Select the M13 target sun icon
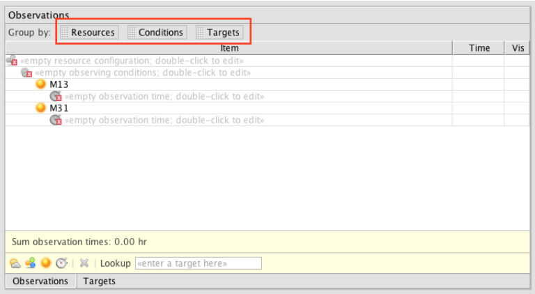The image size is (535, 294). 40,84
